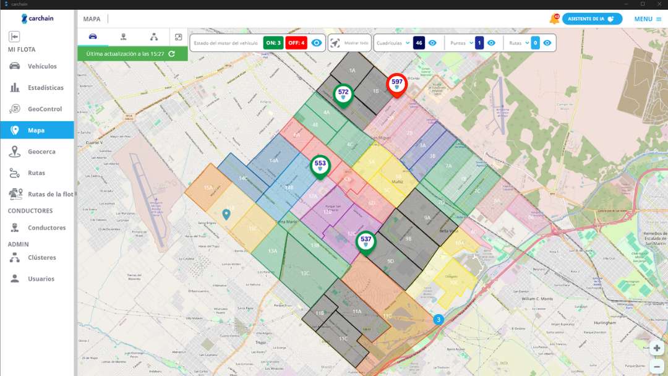Viewport: 668px width, 376px height.
Task: Open Estadísticas from the sidebar
Action: coord(38,87)
